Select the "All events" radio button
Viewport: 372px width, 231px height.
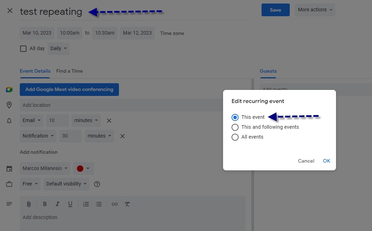coord(235,137)
